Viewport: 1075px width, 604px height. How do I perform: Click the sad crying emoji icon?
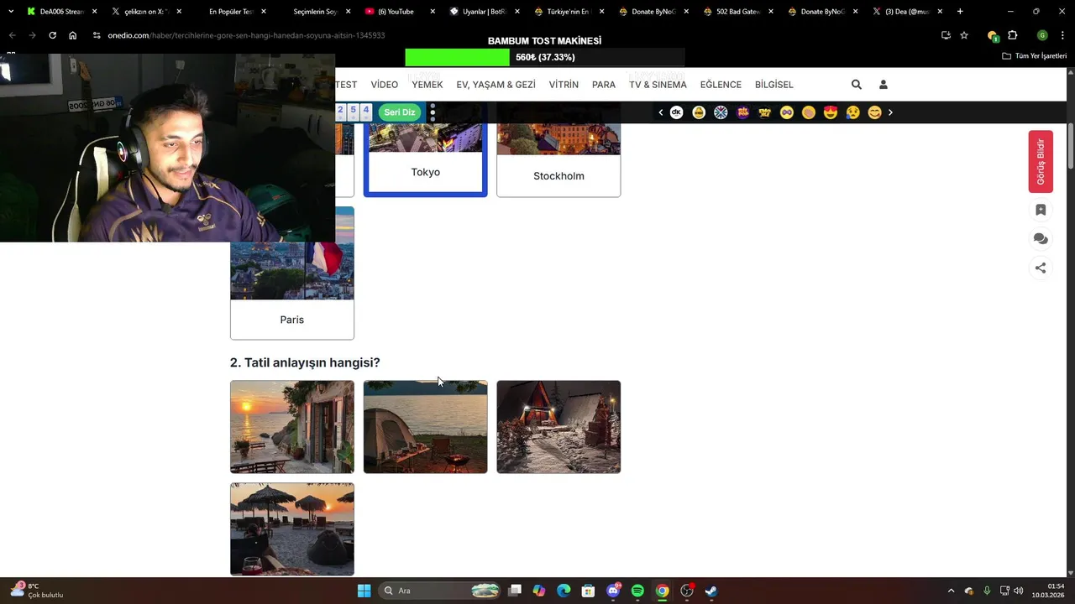(x=852, y=112)
